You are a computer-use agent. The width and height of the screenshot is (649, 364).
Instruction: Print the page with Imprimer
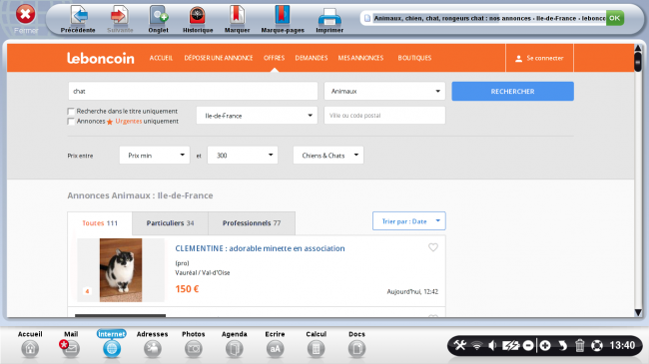[x=329, y=19]
